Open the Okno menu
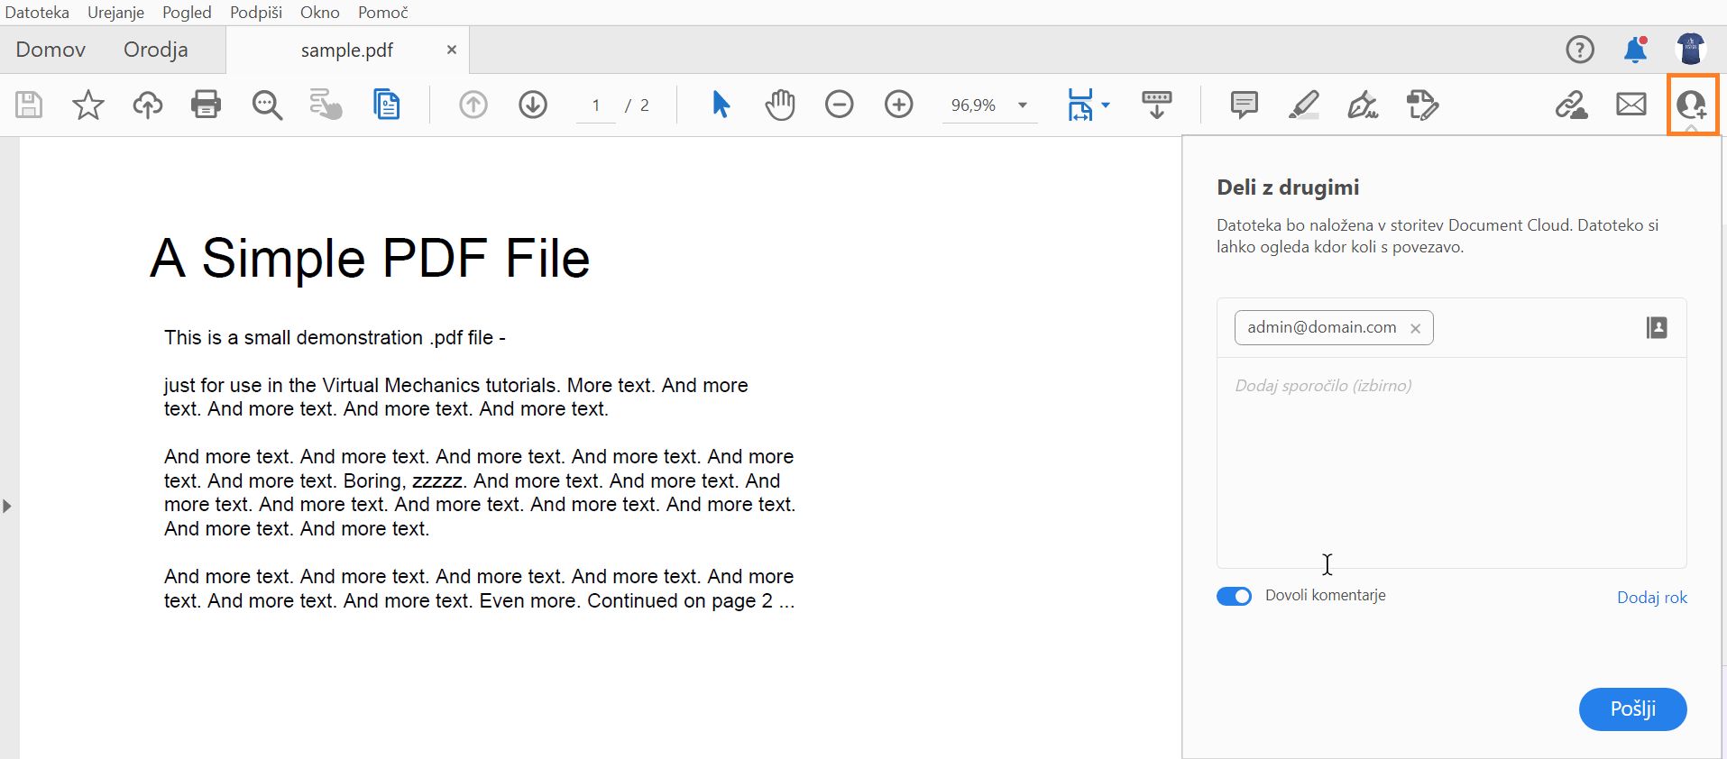The image size is (1727, 759). 319,13
